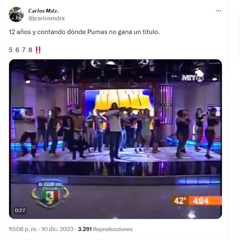Image resolution: width=240 pixels, height=240 pixels.
Task: Click the El Club del Italiano badge
Action: pyautogui.click(x=50, y=193)
